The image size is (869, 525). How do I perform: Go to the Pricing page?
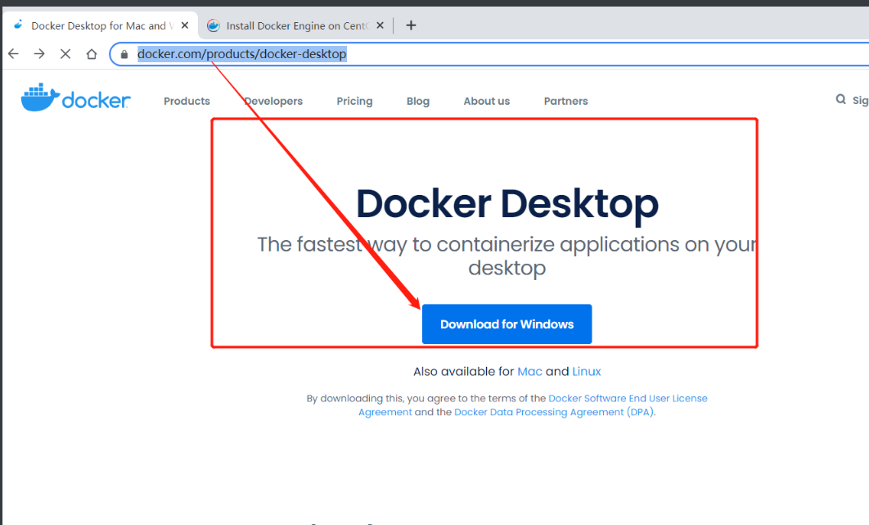point(354,101)
